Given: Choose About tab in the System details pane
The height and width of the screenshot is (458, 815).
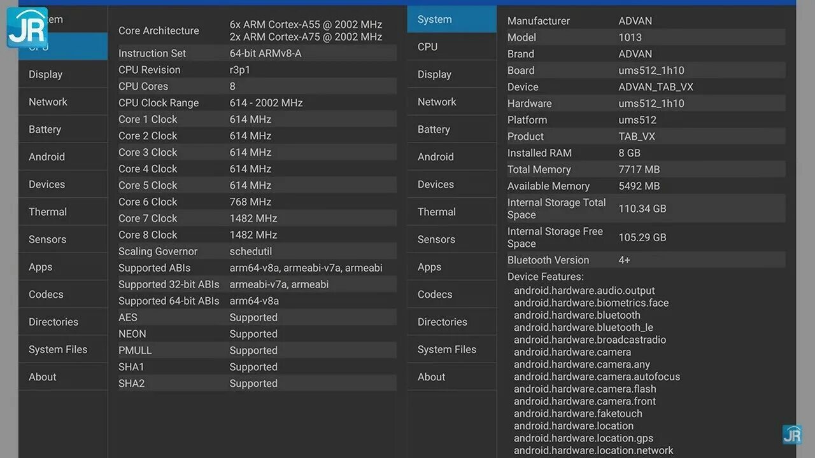Looking at the screenshot, I should (x=452, y=377).
